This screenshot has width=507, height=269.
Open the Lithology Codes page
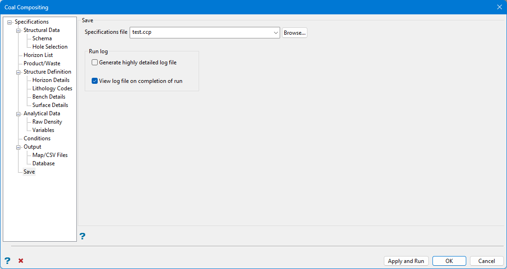click(x=52, y=88)
